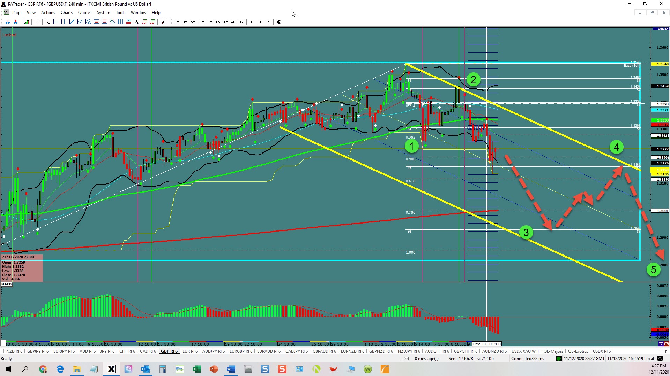Image resolution: width=670 pixels, height=376 pixels.
Task: Switch to the 60m timeframe
Action: [225, 22]
